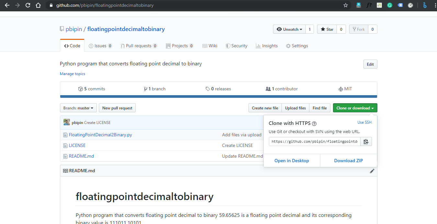Open browser home page icon
The width and height of the screenshot is (437, 224).
click(38, 5)
